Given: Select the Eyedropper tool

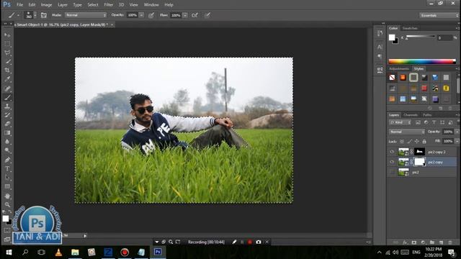Looking at the screenshot, I should pyautogui.click(x=7, y=79).
